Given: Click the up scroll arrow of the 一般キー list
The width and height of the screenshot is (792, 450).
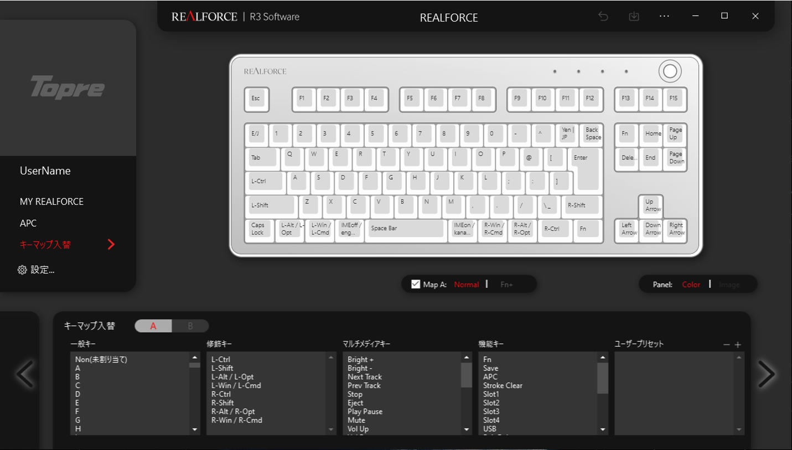Looking at the screenshot, I should (194, 357).
